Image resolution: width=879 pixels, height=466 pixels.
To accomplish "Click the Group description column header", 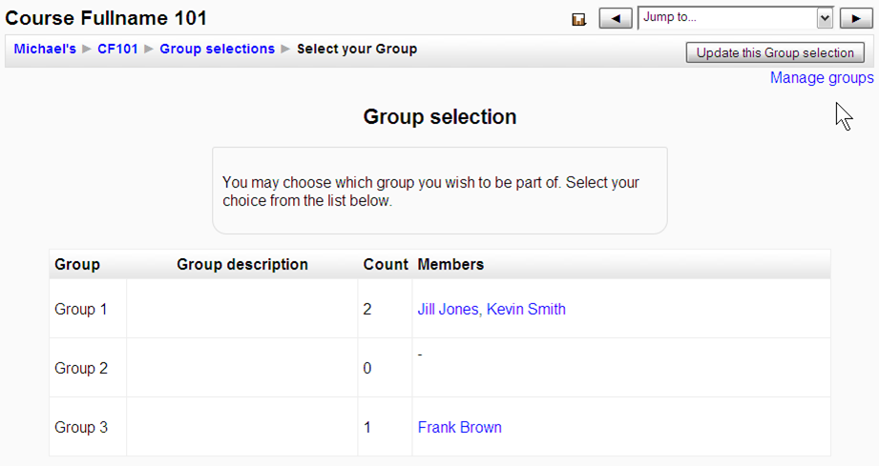I will [x=242, y=264].
